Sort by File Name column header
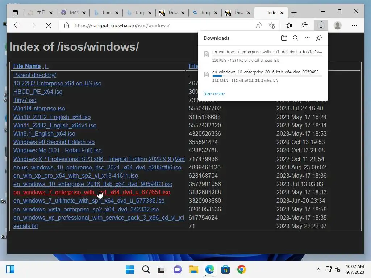This screenshot has width=371, height=278. 27,66
